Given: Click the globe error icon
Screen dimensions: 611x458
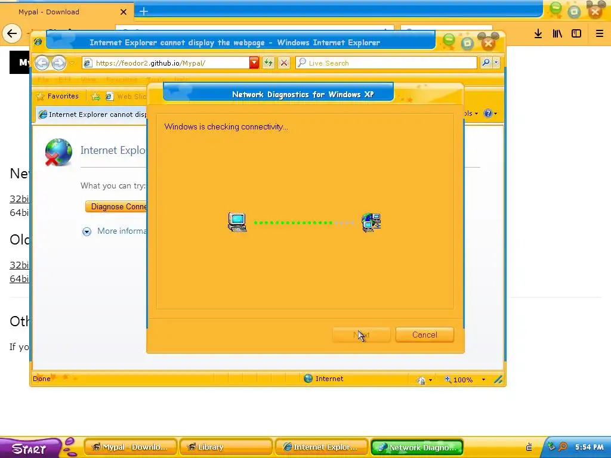Looking at the screenshot, I should [x=58, y=152].
